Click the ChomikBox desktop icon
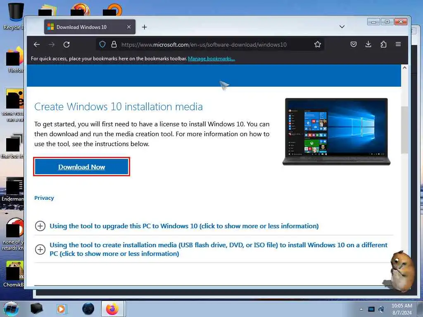 [14, 274]
